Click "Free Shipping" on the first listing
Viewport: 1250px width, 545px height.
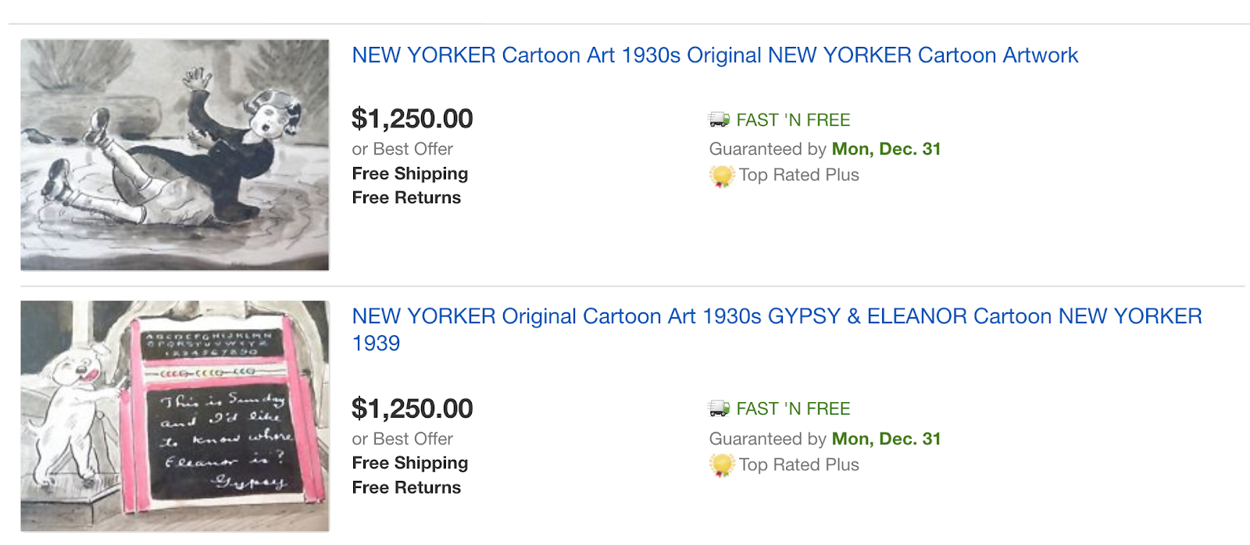409,173
